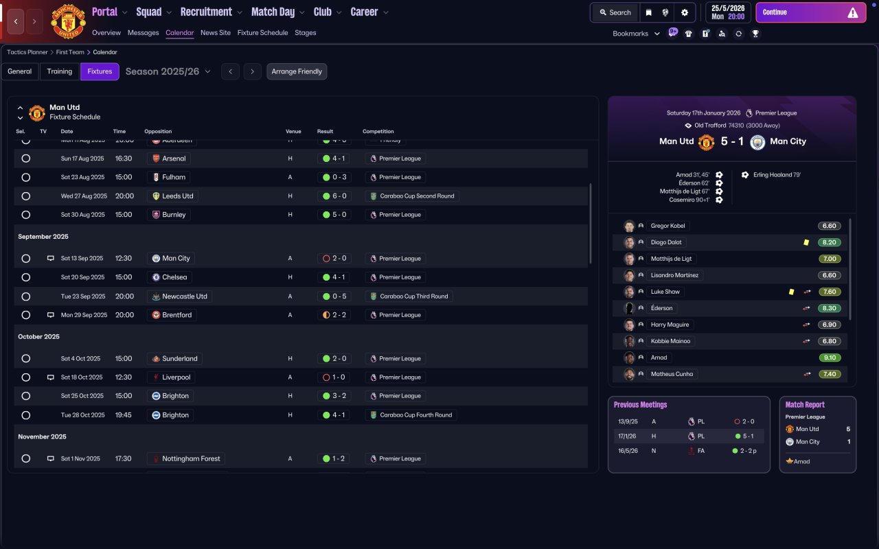Select the Arsenal fixture radio button

26,159
